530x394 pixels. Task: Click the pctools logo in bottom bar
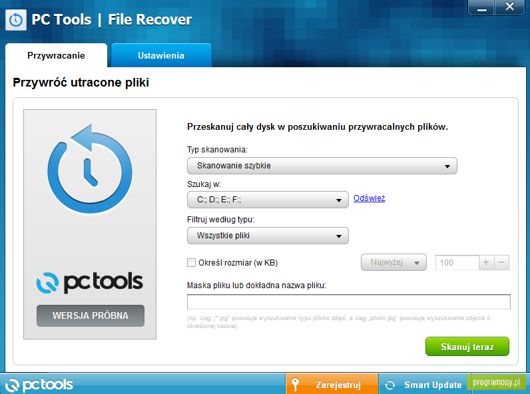pos(39,385)
